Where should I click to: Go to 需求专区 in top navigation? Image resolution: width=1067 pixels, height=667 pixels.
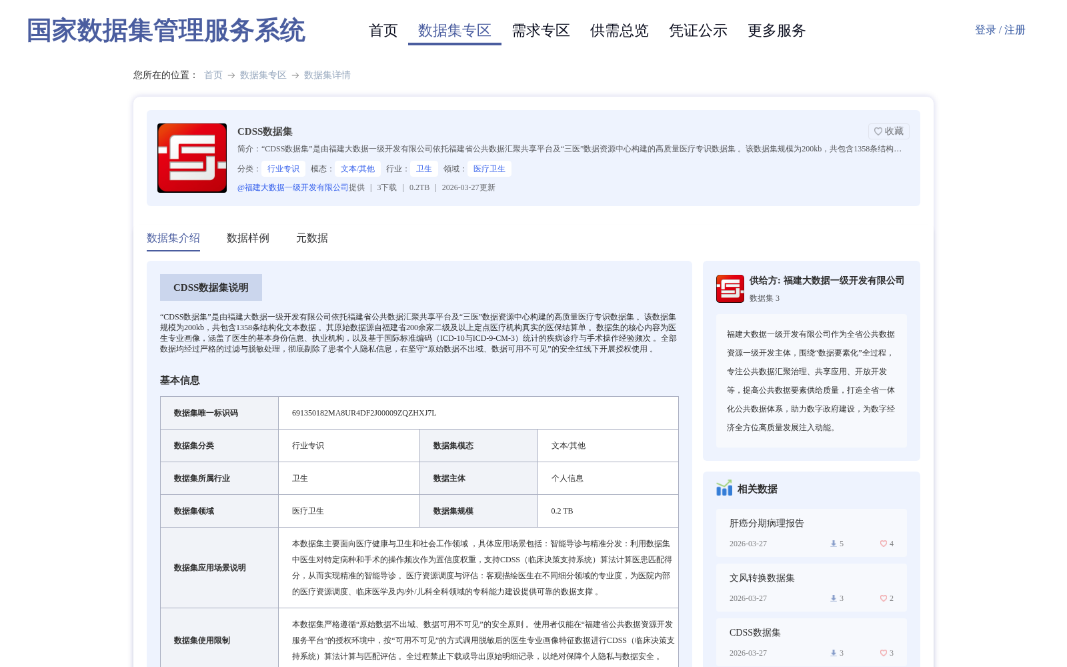pyautogui.click(x=541, y=31)
